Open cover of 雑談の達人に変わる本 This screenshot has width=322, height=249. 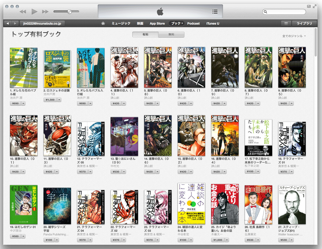191,203
